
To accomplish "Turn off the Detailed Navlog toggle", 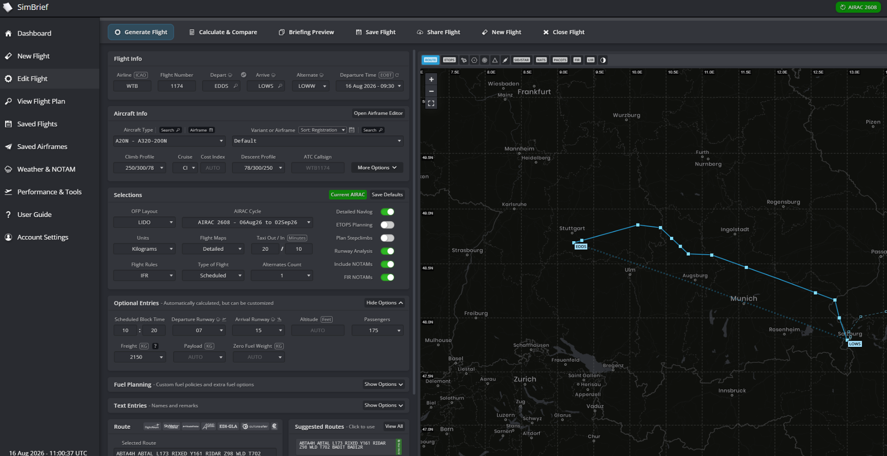I will pos(388,212).
